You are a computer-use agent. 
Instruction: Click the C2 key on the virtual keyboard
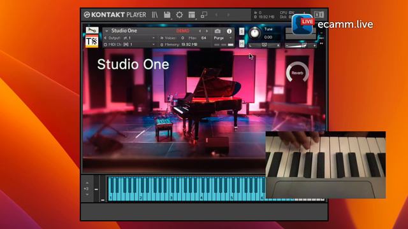tap(140, 197)
